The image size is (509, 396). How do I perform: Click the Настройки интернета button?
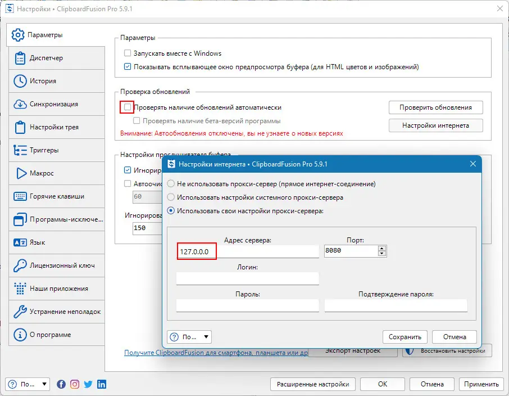click(x=435, y=125)
